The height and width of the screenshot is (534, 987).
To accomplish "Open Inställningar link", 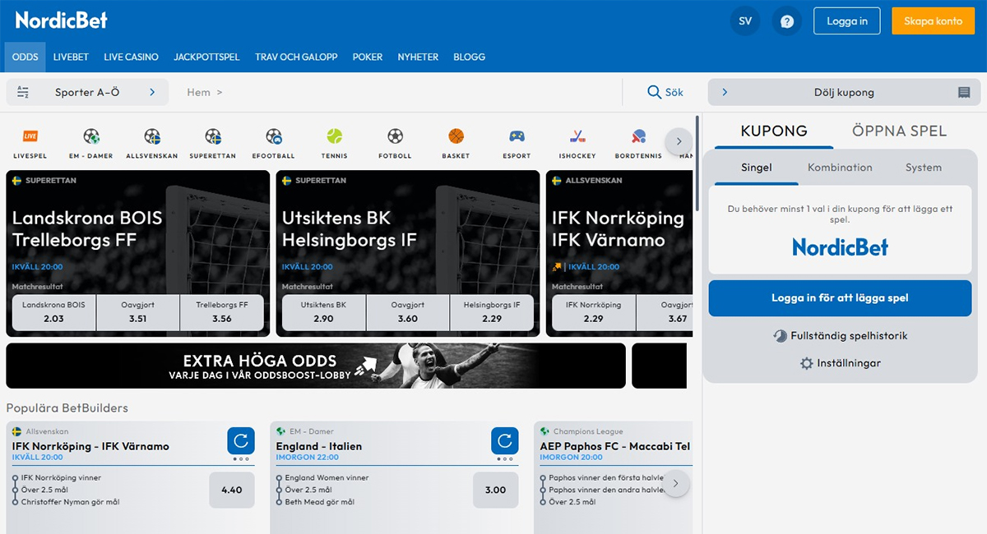I will pyautogui.click(x=849, y=363).
